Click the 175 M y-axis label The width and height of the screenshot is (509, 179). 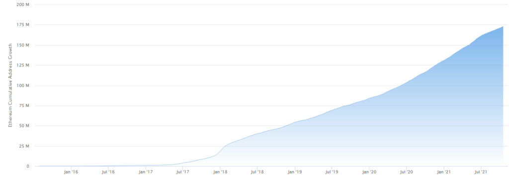[23, 25]
